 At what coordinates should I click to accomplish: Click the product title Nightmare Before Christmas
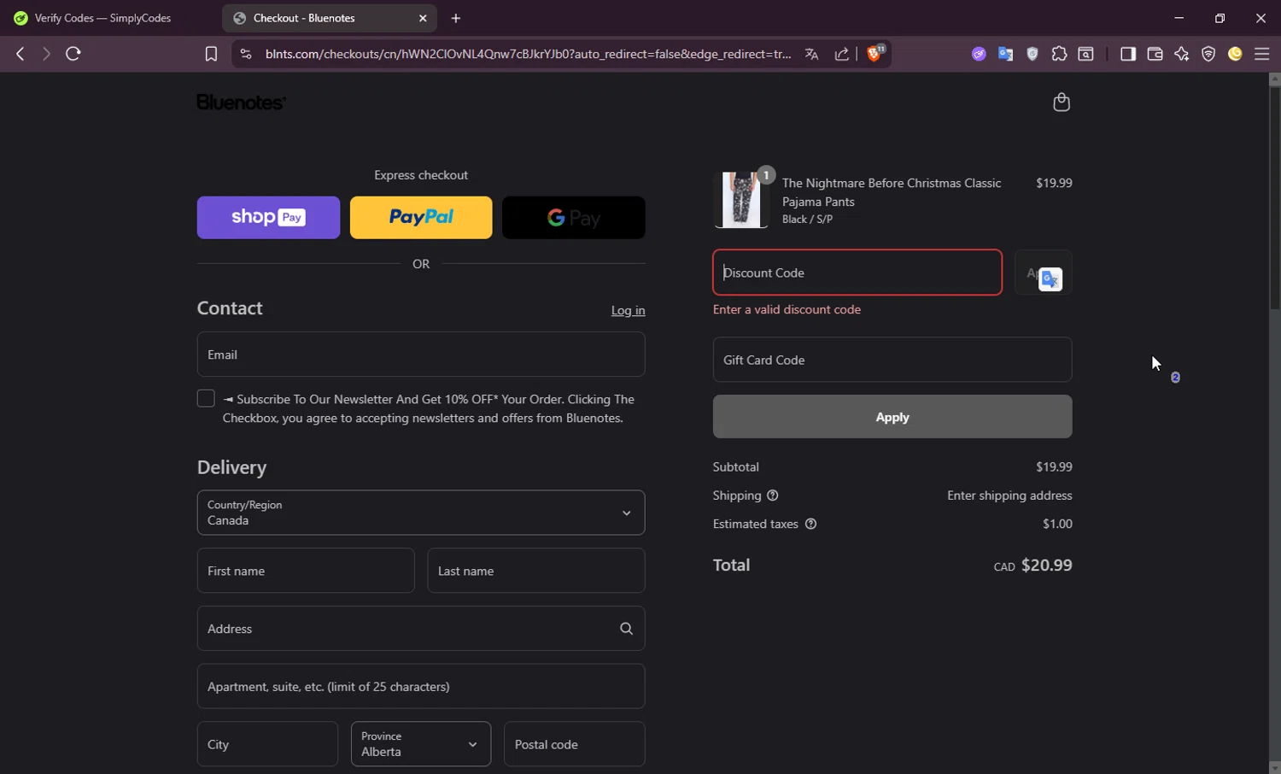(892, 192)
